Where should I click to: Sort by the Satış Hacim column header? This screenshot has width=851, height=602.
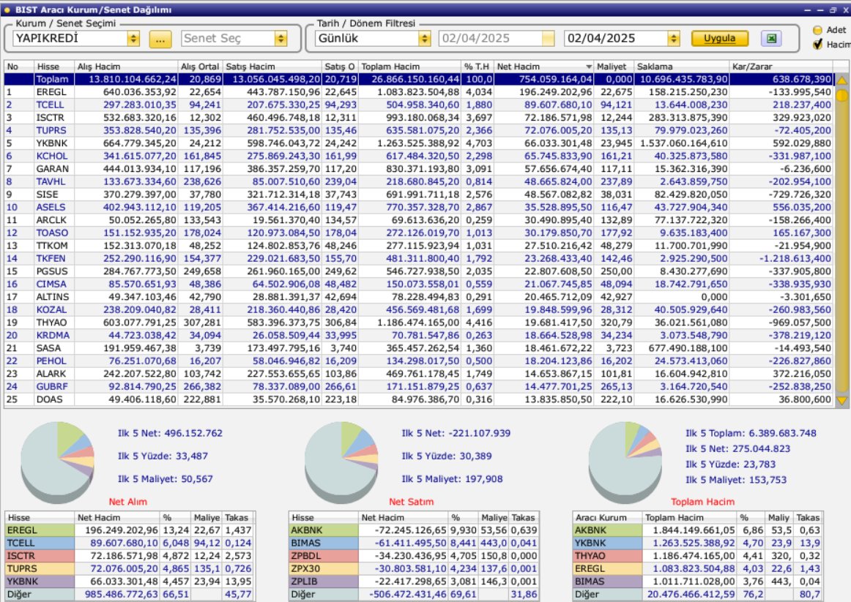coord(272,67)
